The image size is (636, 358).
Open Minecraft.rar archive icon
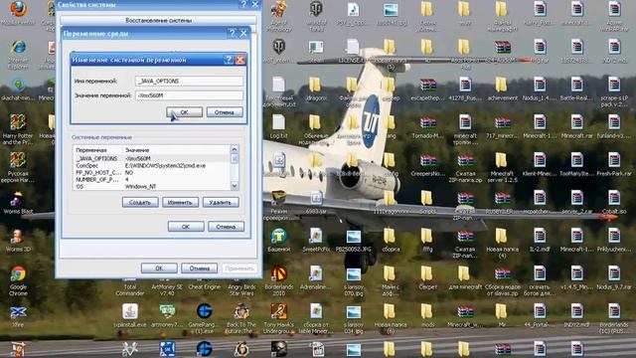(576, 127)
